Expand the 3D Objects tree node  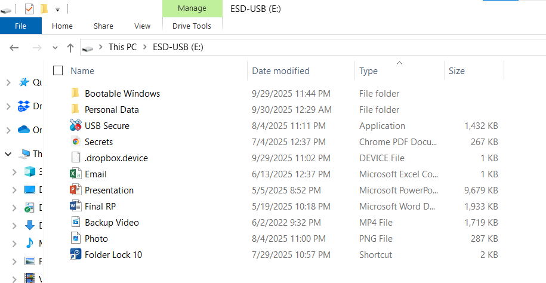[x=14, y=172]
